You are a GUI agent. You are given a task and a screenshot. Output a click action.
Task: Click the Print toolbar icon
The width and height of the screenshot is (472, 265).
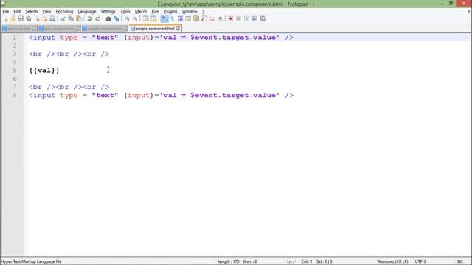click(52, 19)
